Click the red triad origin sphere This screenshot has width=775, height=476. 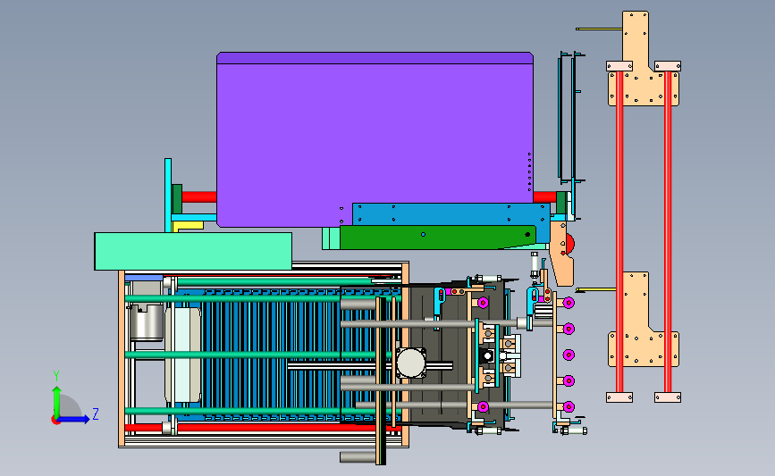[x=55, y=420]
